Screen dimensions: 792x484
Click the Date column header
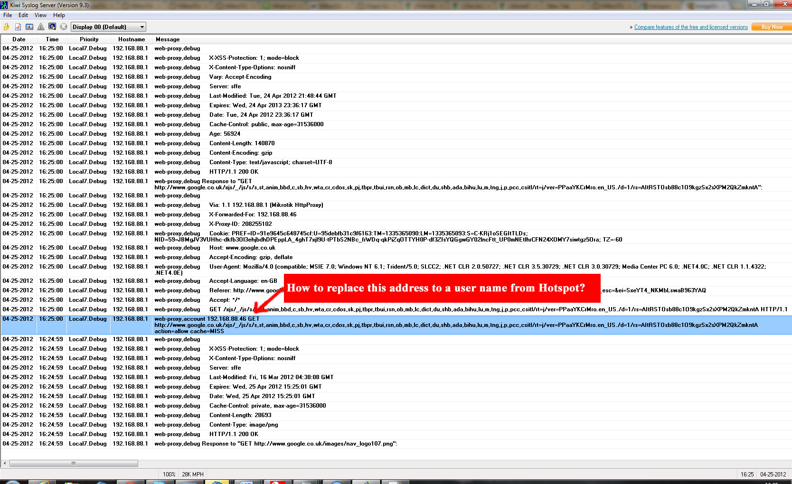click(19, 39)
